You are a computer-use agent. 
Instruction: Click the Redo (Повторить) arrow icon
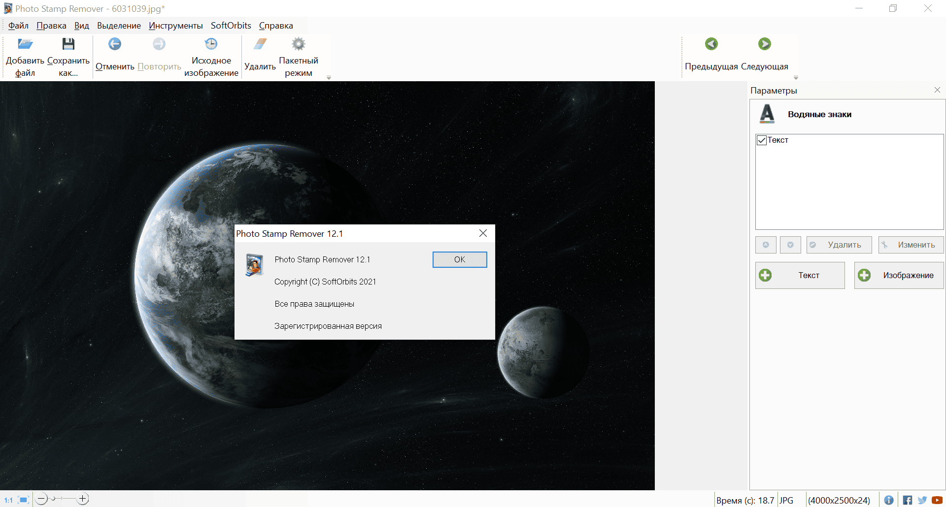[159, 44]
